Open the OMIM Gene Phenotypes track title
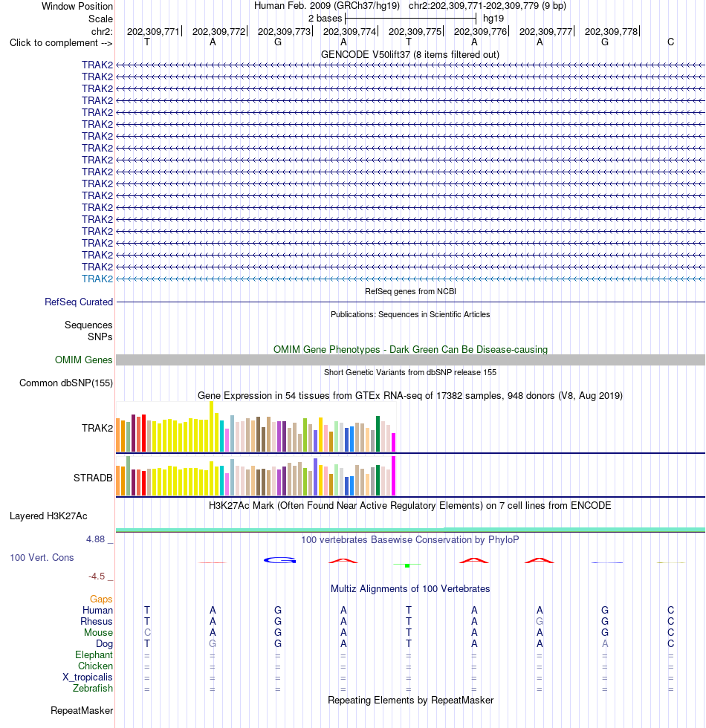Screen dimensions: 706x728 pos(410,350)
